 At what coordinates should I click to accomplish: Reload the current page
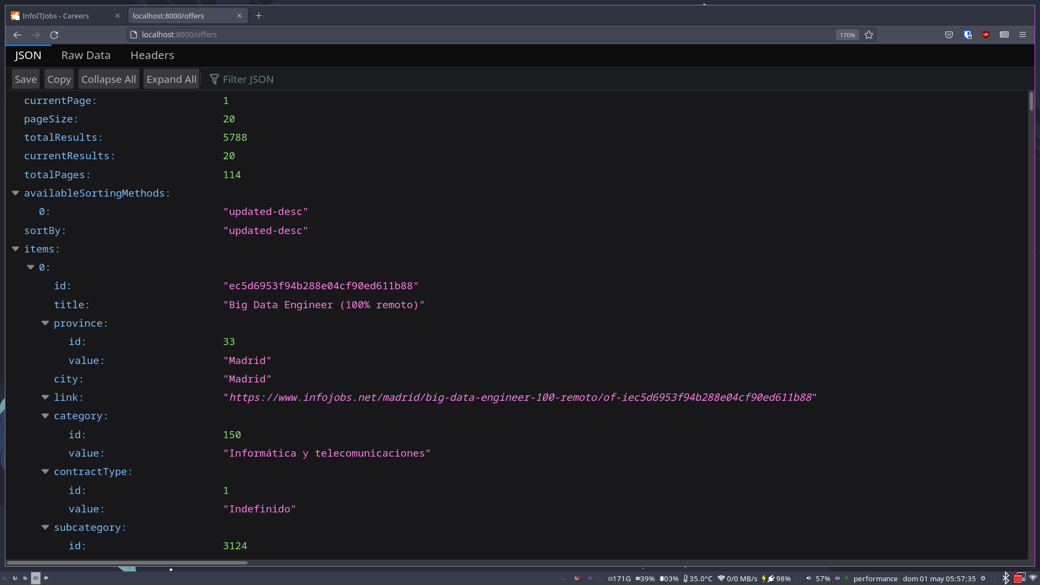(x=54, y=35)
